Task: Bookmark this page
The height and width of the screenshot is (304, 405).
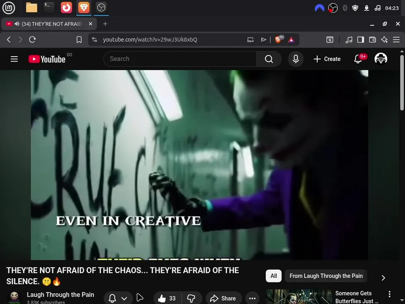Action: click(79, 40)
